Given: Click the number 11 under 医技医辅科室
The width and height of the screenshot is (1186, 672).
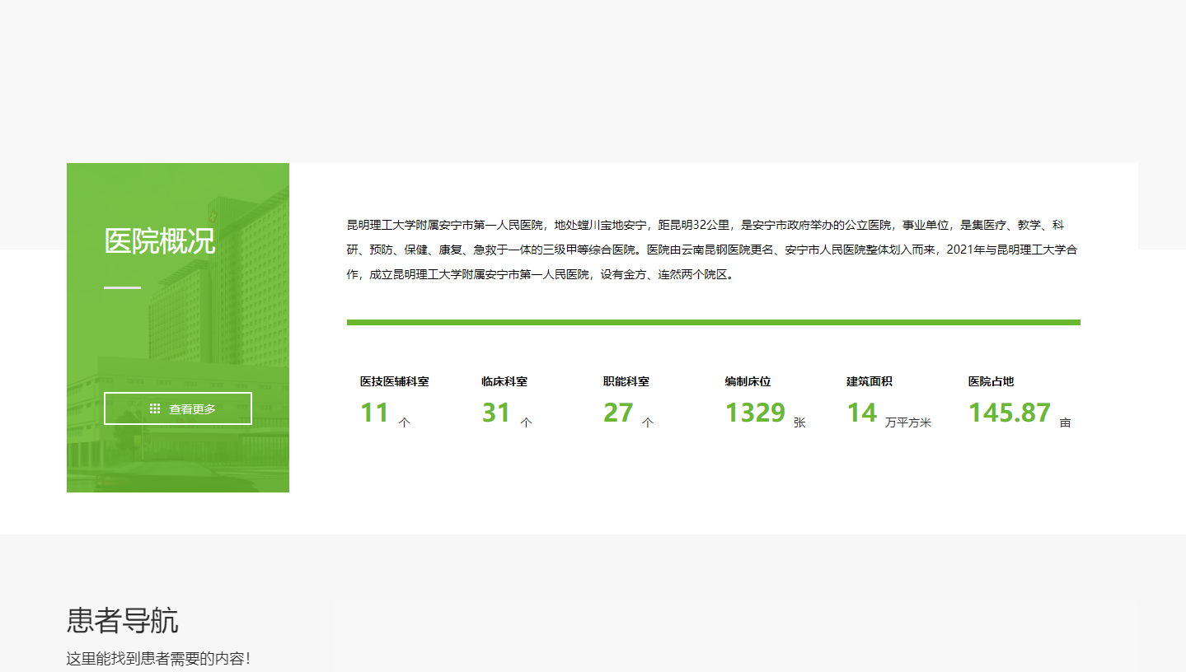Looking at the screenshot, I should click(375, 413).
